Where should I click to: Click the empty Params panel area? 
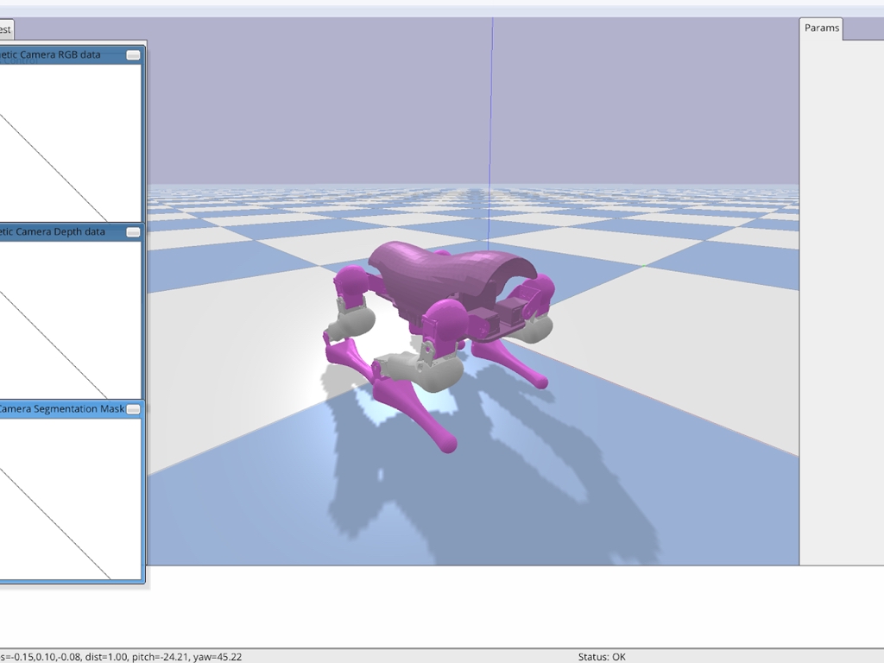point(841,302)
